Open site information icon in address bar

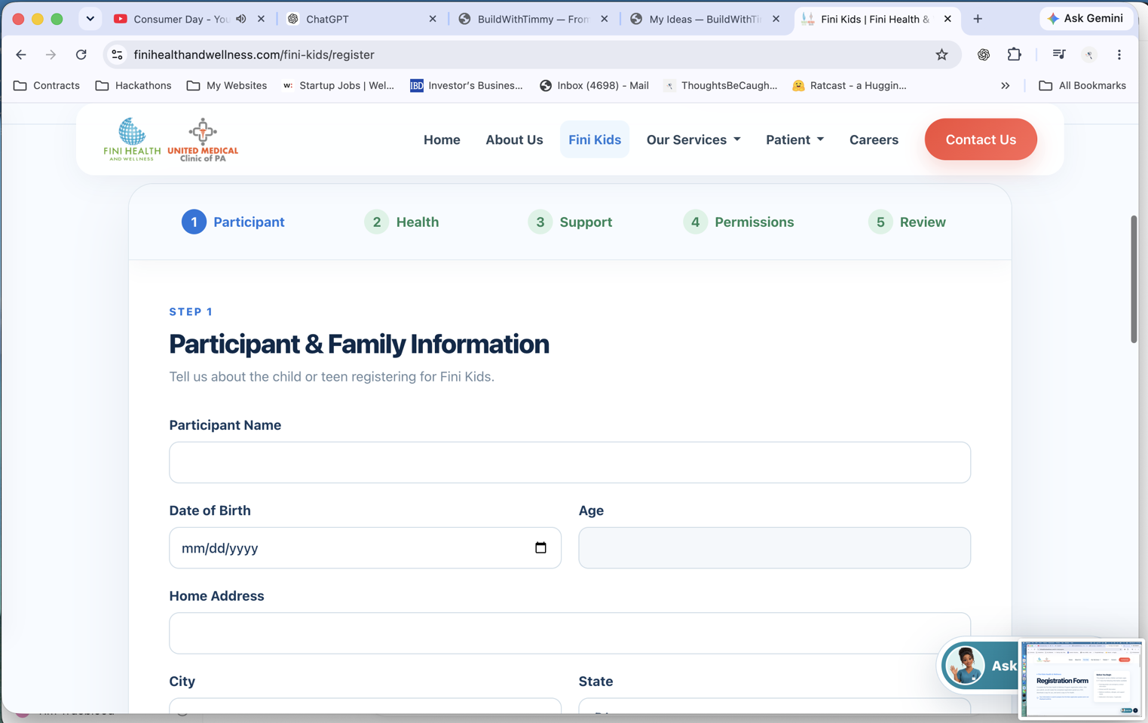tap(117, 54)
